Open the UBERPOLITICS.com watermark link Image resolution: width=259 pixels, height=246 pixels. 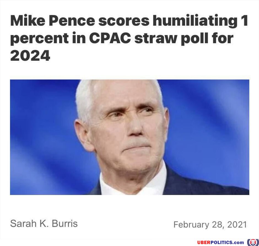(x=220, y=242)
